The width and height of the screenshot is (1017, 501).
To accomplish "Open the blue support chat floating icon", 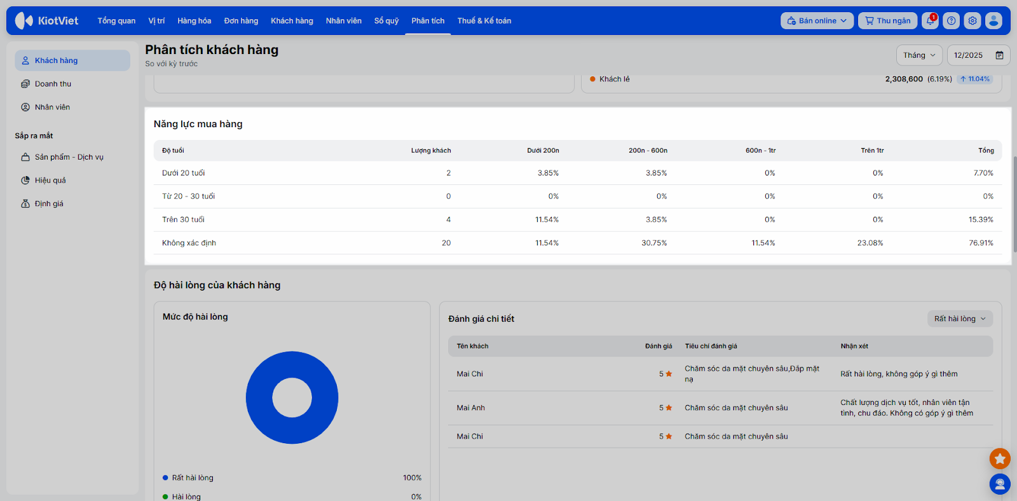I will [x=1000, y=484].
